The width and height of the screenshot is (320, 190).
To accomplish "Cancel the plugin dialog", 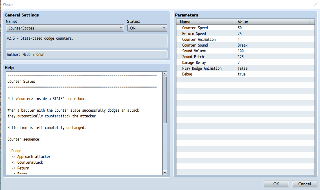I will pyautogui.click(x=304, y=184).
